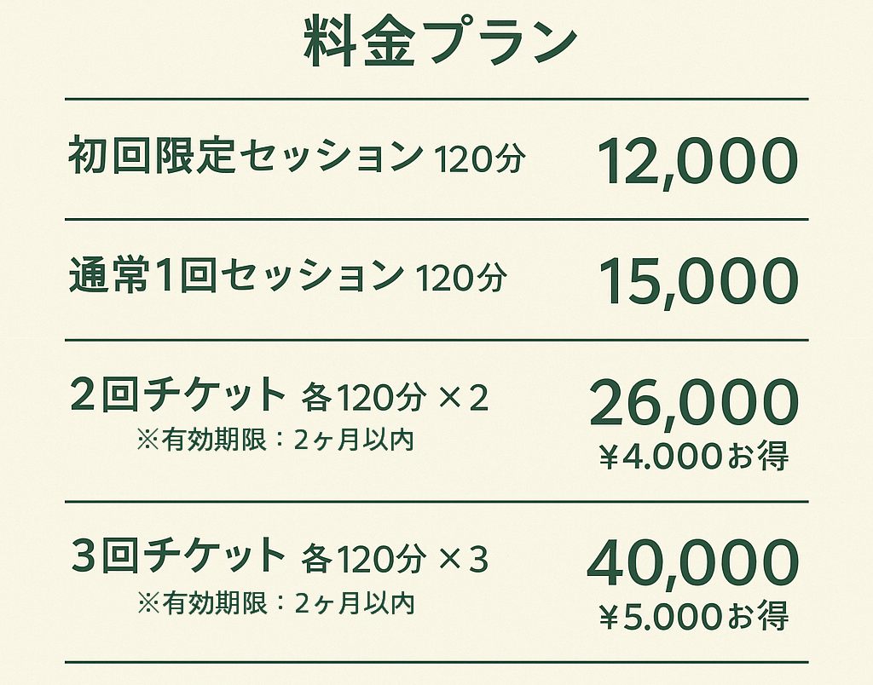873x685 pixels.
Task: Click 各120分 in the 2回チケット row
Action: pyautogui.click(x=362, y=398)
